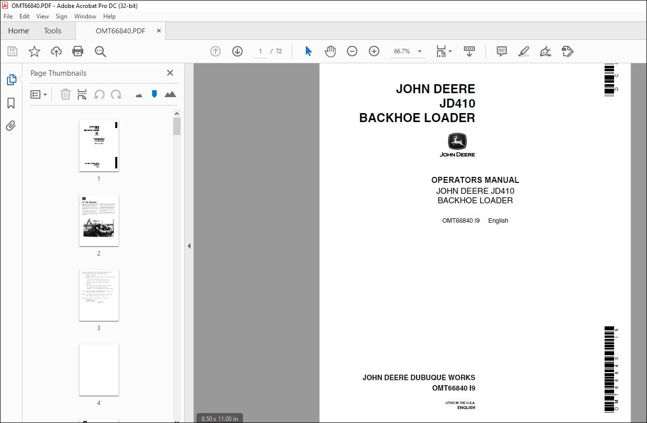Click the Save file icon
The image size is (647, 423).
coord(12,51)
